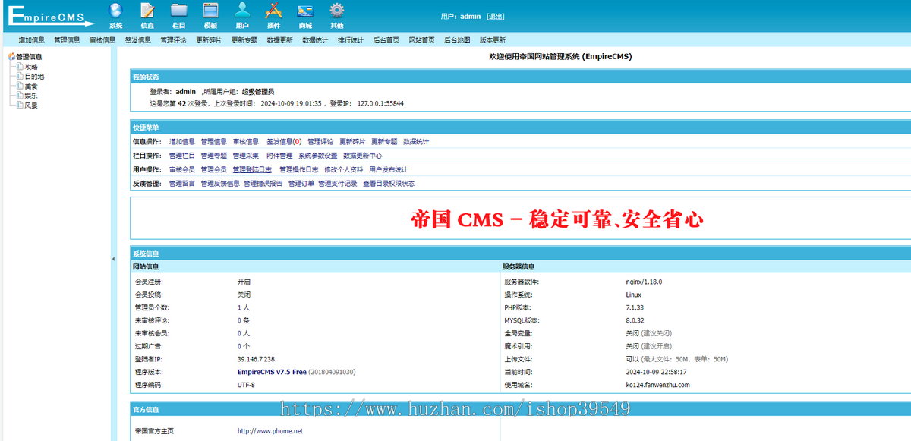Open the 系统 (System) globe icon
The height and width of the screenshot is (441, 911).
(115, 11)
